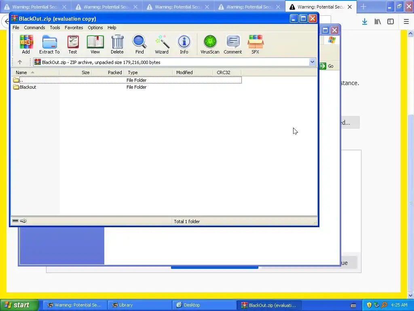Screen dimensions: 414x311
Task: Start VirusScan on the archive
Action: pyautogui.click(x=210, y=44)
